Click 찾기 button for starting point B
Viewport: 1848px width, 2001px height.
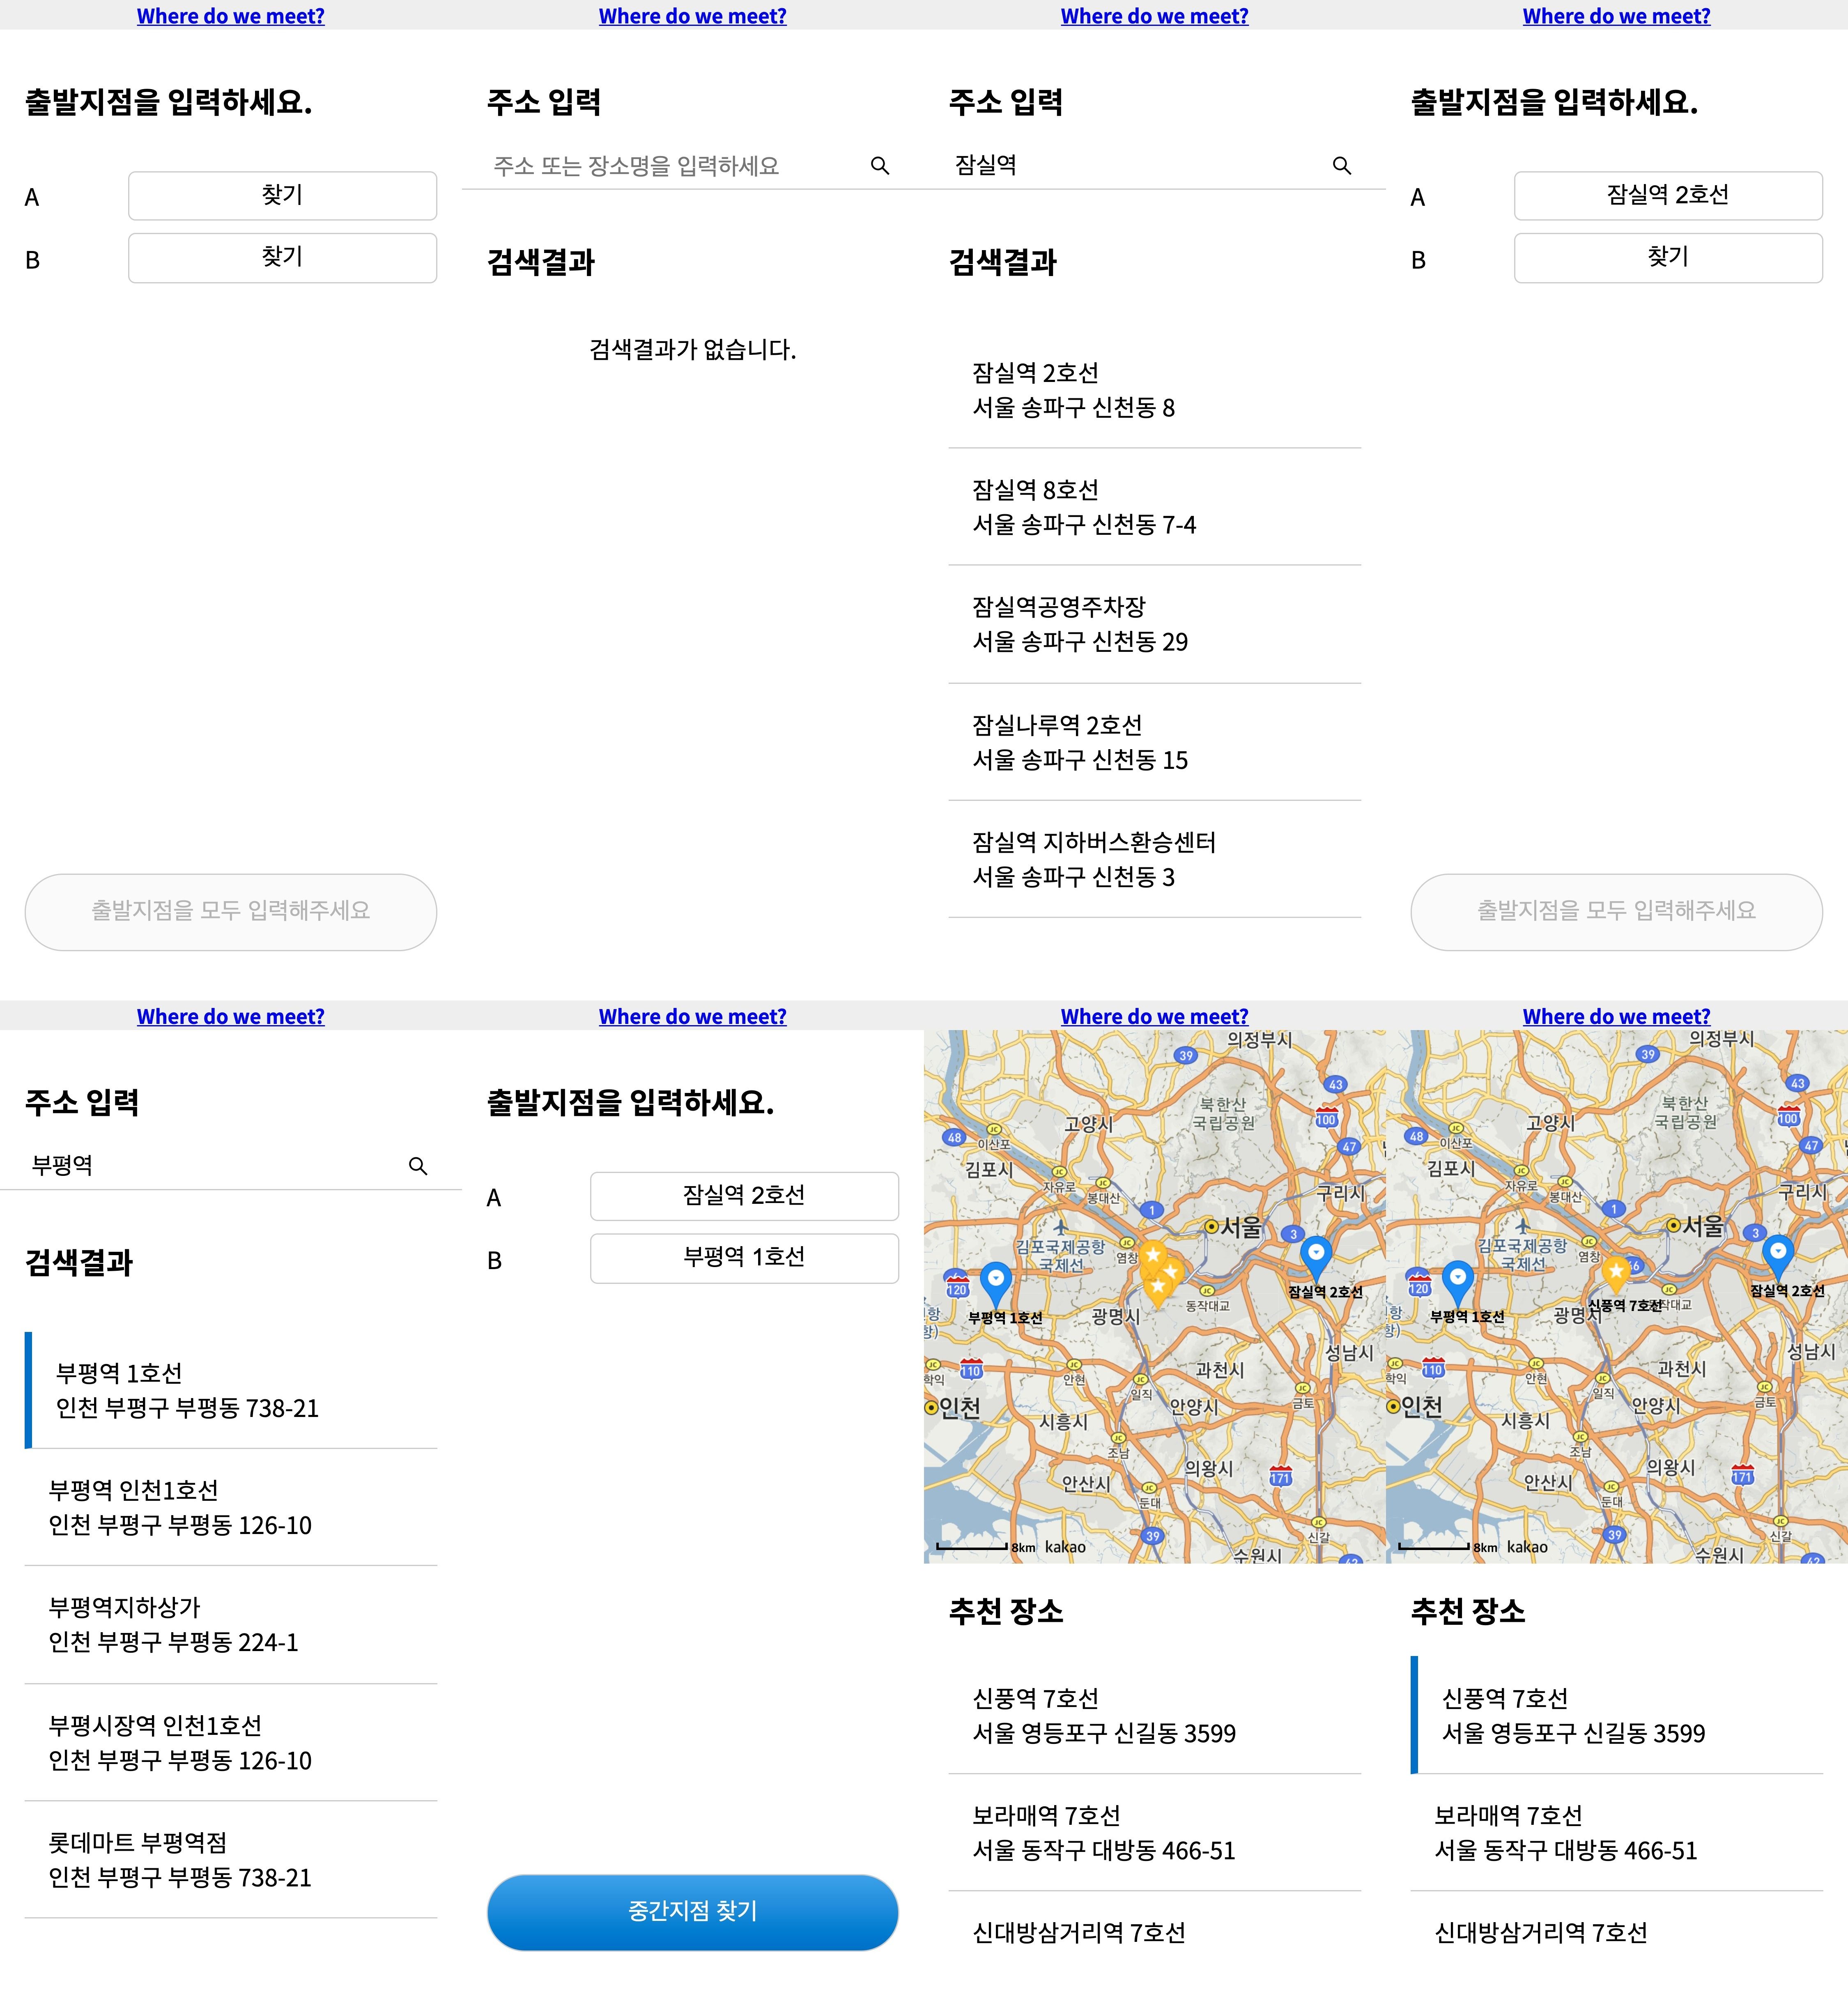click(282, 258)
